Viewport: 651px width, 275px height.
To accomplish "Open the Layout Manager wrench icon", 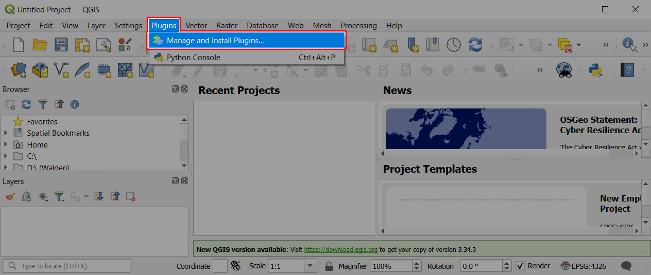I will pos(104,45).
